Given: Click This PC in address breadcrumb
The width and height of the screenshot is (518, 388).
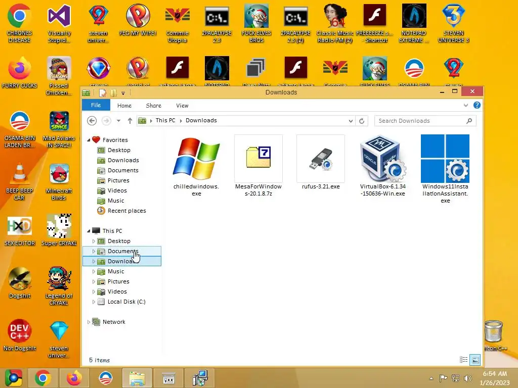Looking at the screenshot, I should pos(165,120).
